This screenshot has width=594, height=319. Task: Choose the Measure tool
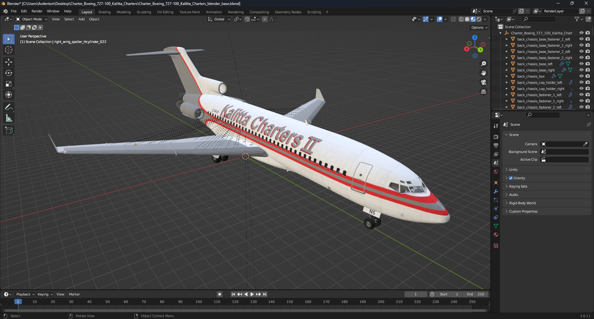(x=9, y=118)
